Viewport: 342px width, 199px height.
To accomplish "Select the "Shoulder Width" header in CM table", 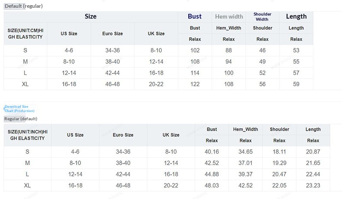I will pyautogui.click(x=262, y=17).
